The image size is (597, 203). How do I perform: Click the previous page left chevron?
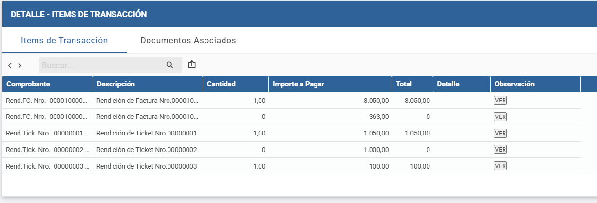point(10,65)
